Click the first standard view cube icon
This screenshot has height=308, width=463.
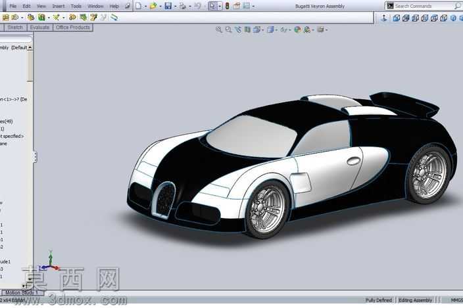click(397, 18)
